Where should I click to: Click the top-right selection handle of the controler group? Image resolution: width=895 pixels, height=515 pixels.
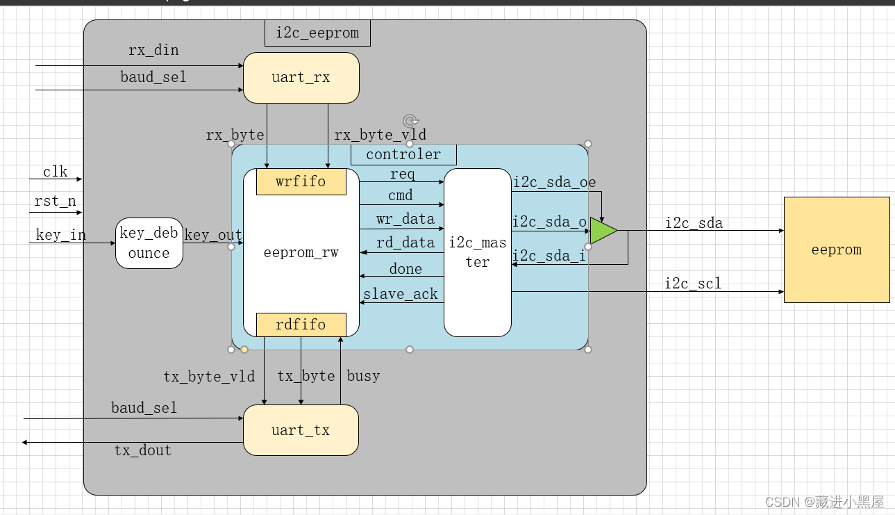coord(588,145)
